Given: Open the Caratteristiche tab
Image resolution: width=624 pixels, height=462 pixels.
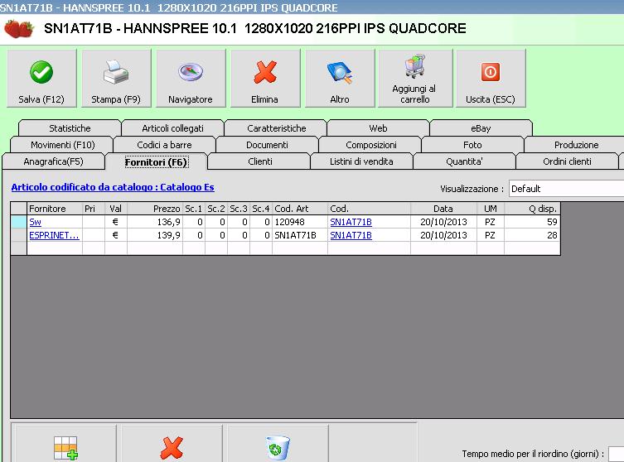Looking at the screenshot, I should click(276, 128).
